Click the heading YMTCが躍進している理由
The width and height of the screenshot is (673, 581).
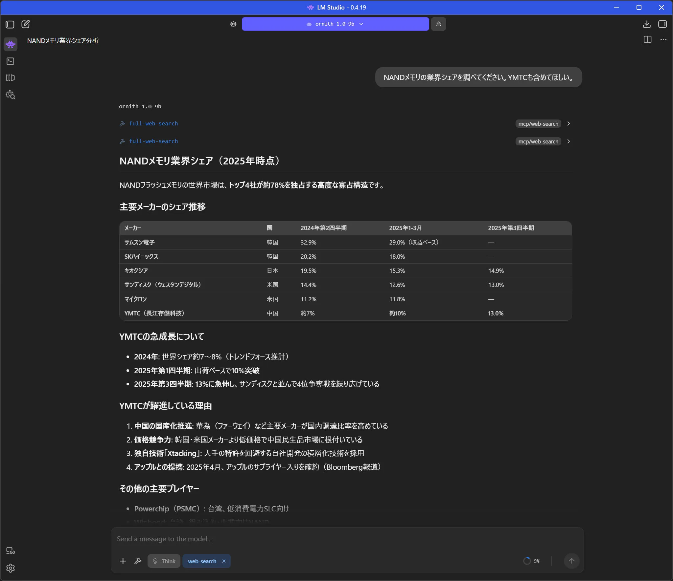click(165, 406)
